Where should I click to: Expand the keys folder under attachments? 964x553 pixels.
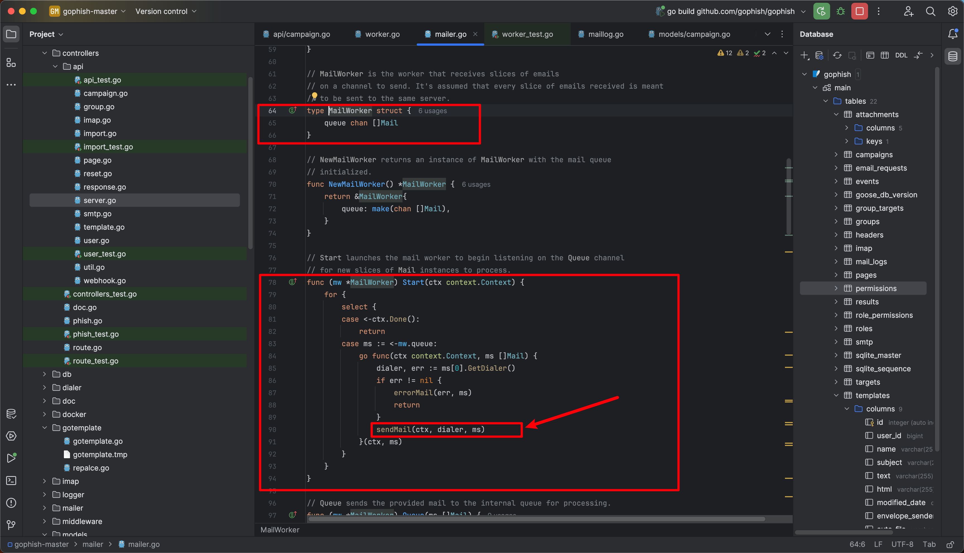pos(847,141)
